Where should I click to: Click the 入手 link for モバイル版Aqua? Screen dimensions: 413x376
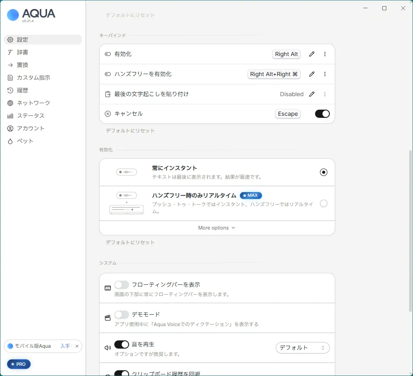click(65, 346)
